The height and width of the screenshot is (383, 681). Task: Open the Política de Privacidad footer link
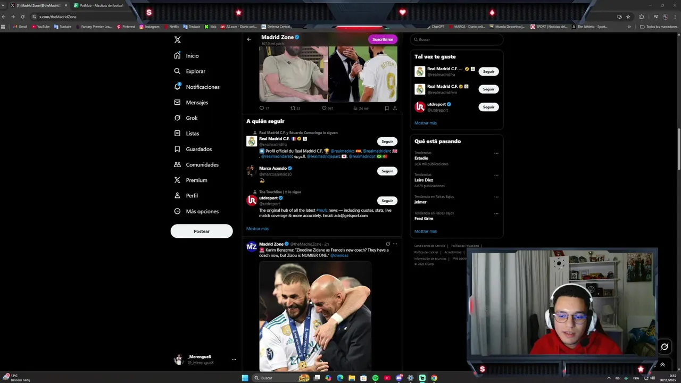tap(465, 246)
